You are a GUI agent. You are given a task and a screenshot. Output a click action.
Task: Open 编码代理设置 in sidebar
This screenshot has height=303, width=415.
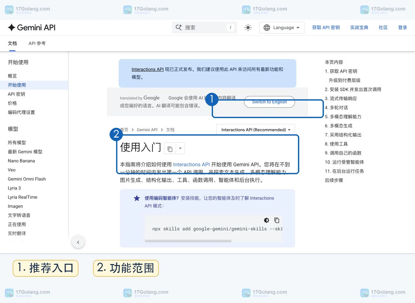[x=21, y=112]
